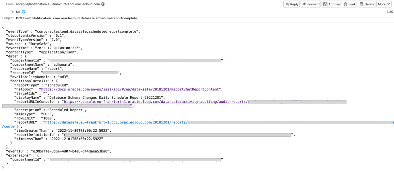Viewport: 394px width, 173px height.
Task: Open the reportURLInConsole console link
Action: [x=155, y=102]
